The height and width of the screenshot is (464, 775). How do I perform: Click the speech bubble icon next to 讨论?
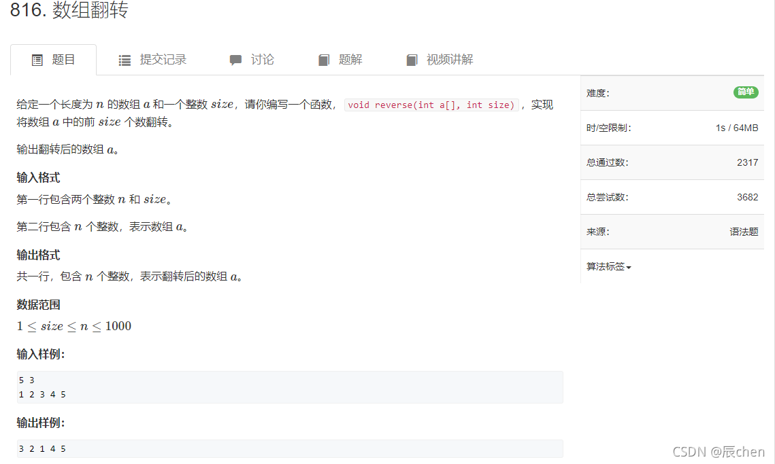pyautogui.click(x=236, y=59)
